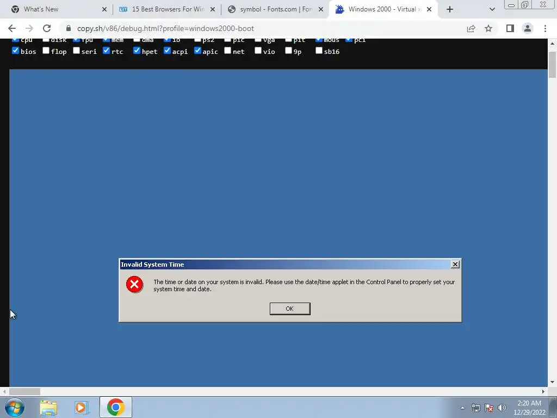Uncheck the rtc checkbox

(x=106, y=51)
